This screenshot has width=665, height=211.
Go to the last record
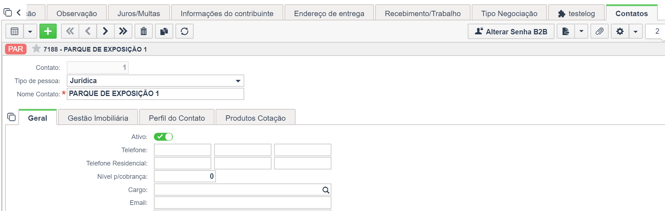123,32
